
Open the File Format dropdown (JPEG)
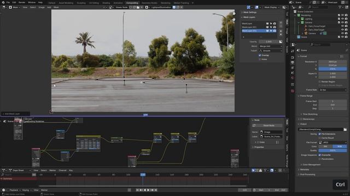(x=332, y=143)
